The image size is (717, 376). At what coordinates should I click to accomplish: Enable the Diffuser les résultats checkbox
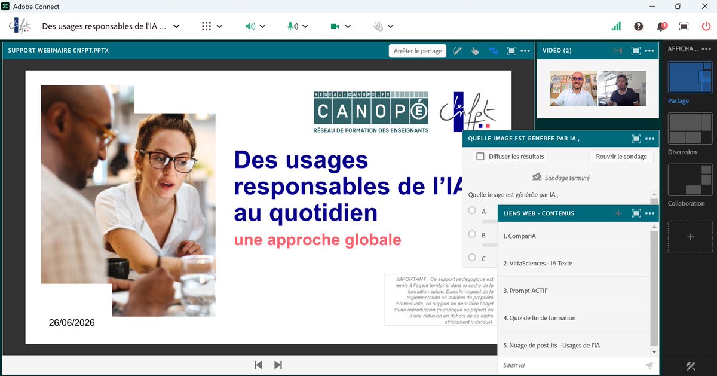[x=479, y=156]
